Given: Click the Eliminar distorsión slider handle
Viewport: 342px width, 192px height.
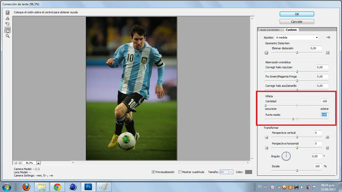Looking at the screenshot, I should click(297, 53).
